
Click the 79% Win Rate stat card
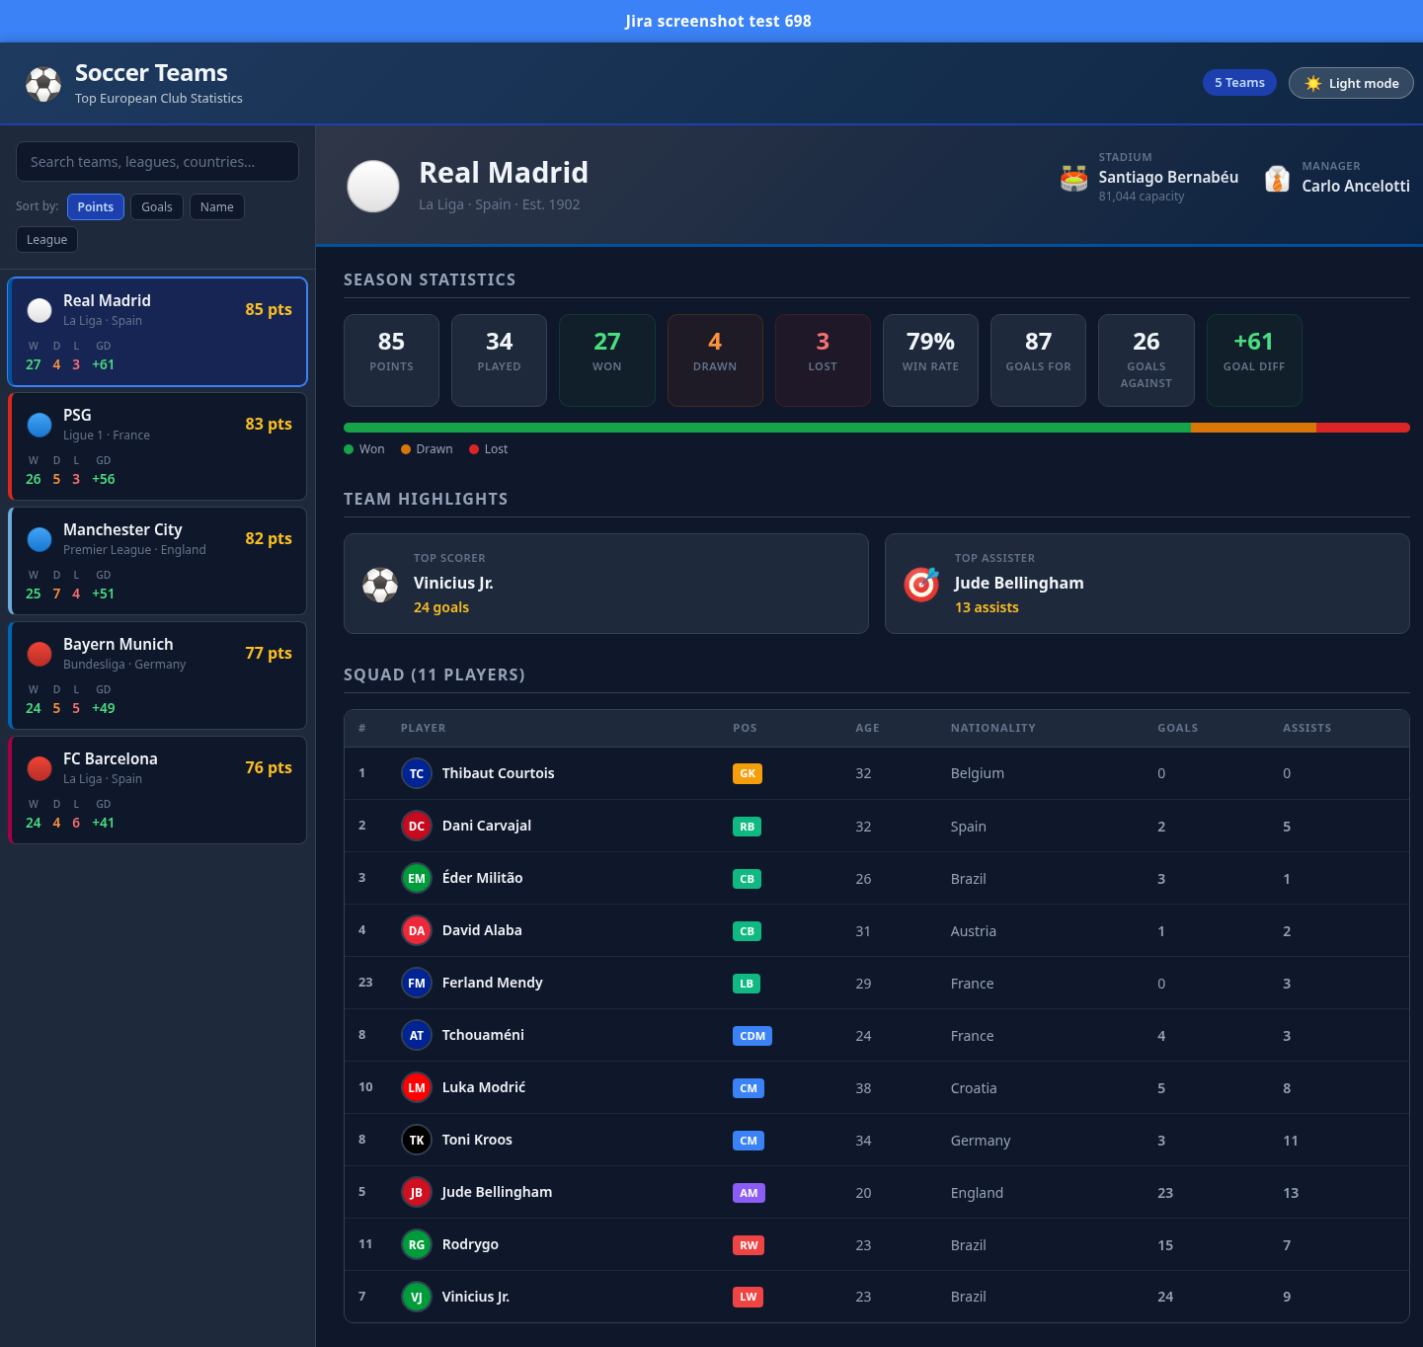coord(931,360)
